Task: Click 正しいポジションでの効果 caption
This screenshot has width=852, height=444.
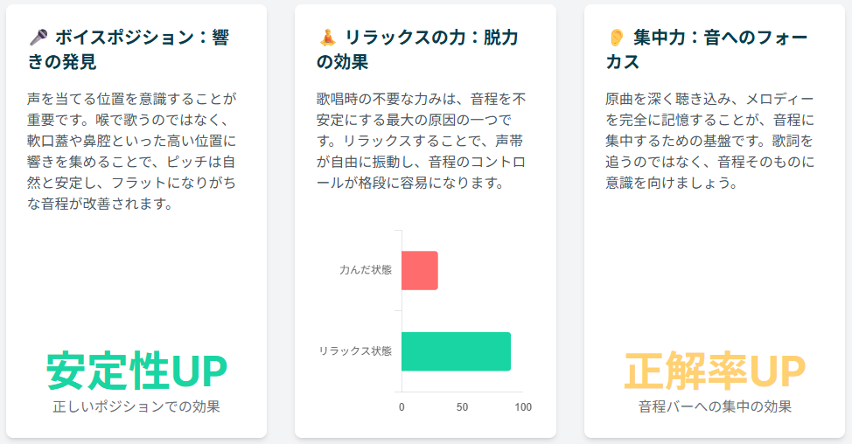Action: (136, 406)
